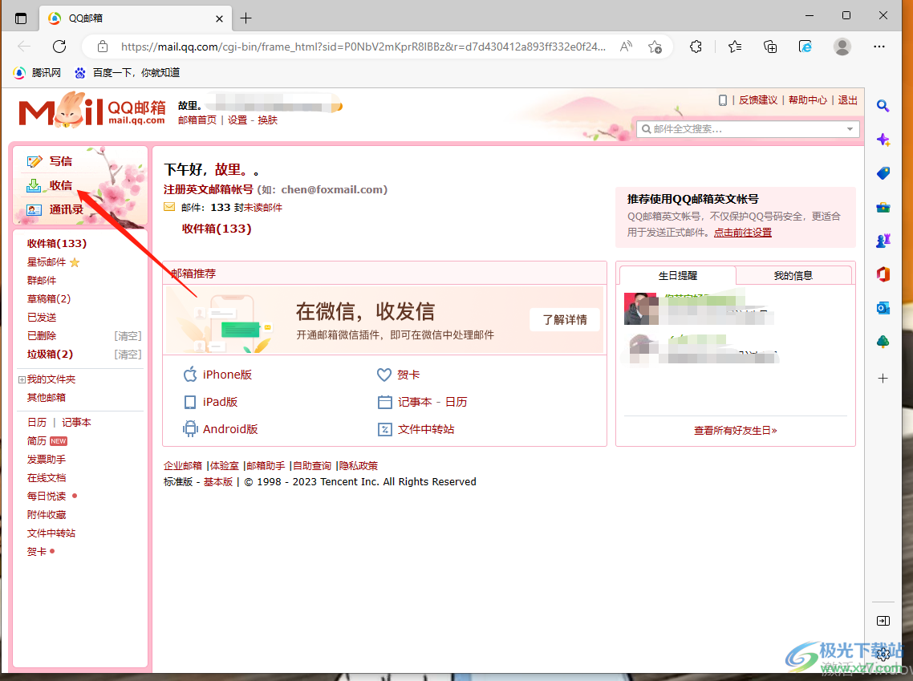Screen dimensions: 913x681
Task: Click the 文件中转站 icon in recommendations
Action: tap(385, 430)
